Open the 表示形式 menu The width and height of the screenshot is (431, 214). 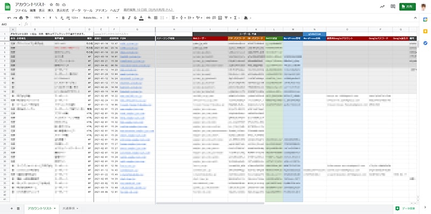pos(62,10)
